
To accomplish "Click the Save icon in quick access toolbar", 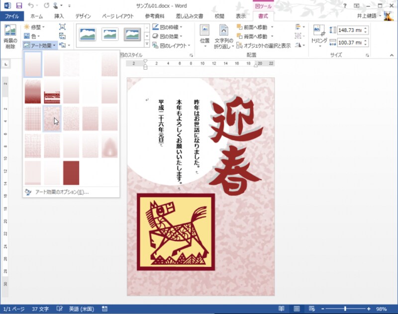I will point(19,5).
